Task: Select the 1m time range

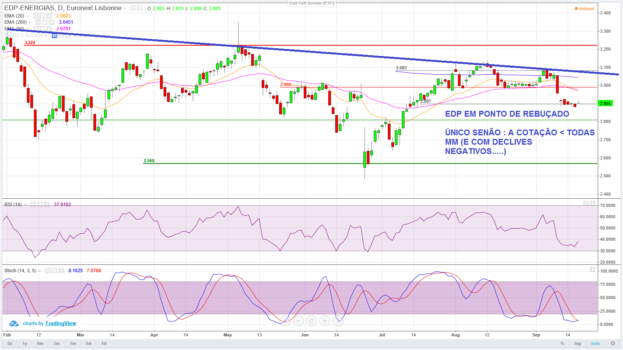Action: 73,343
